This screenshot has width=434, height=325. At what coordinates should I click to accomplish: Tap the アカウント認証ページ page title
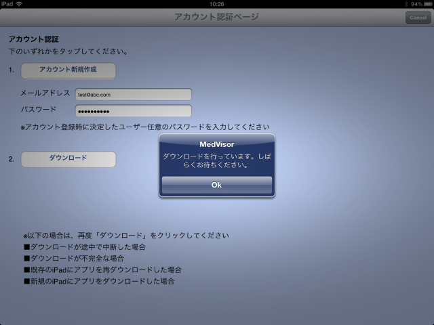coord(217,17)
